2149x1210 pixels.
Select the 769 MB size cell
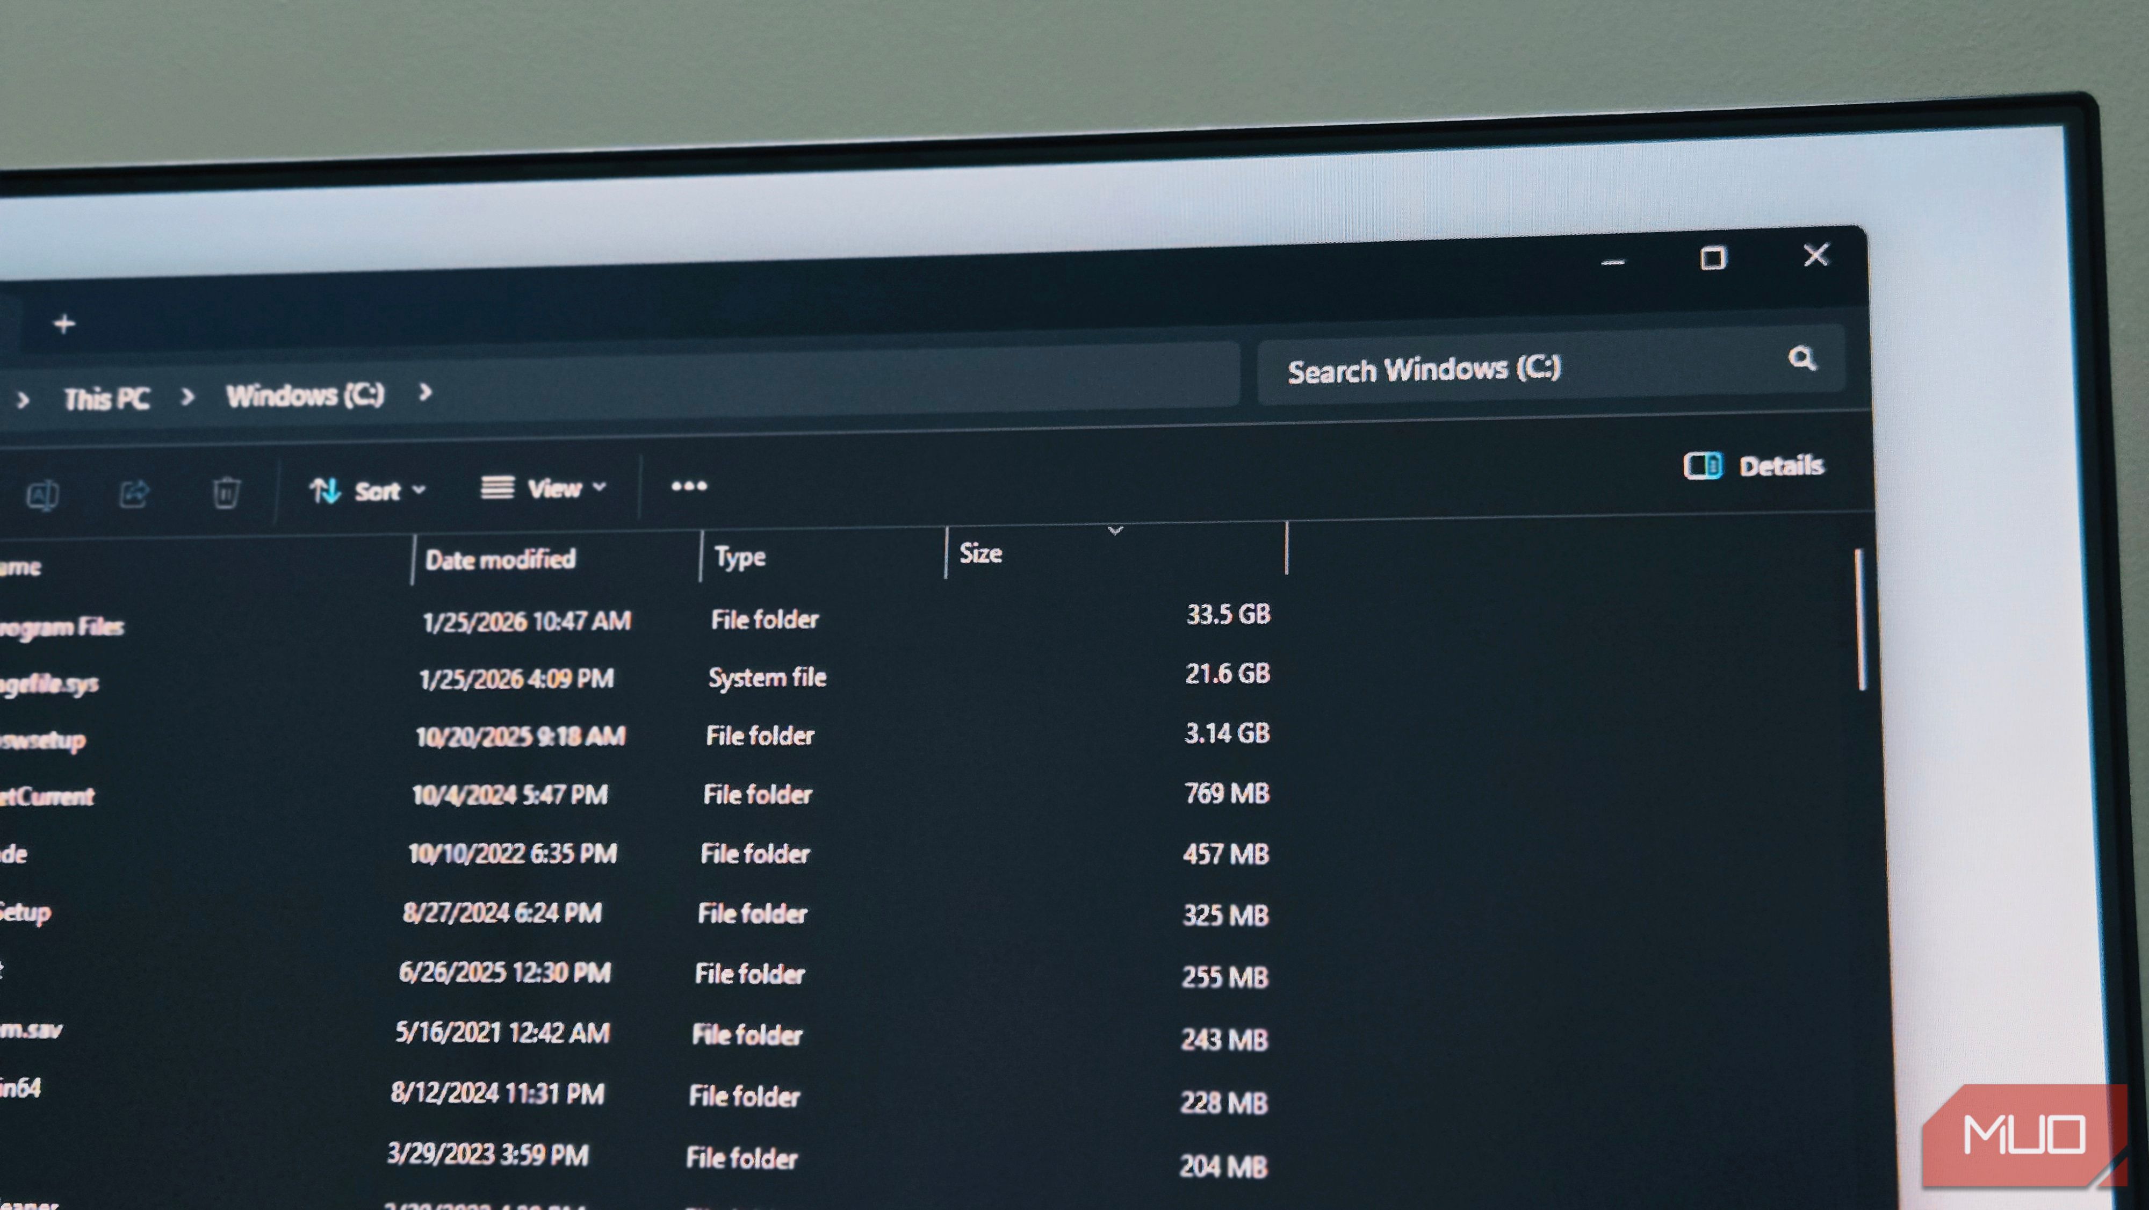(x=1227, y=793)
